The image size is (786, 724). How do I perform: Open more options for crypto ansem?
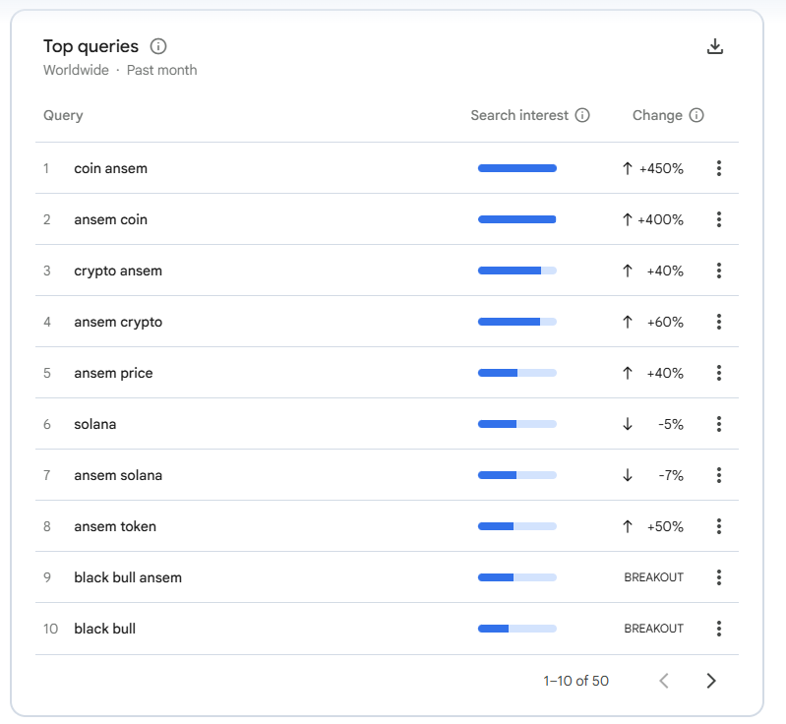pyautogui.click(x=719, y=271)
